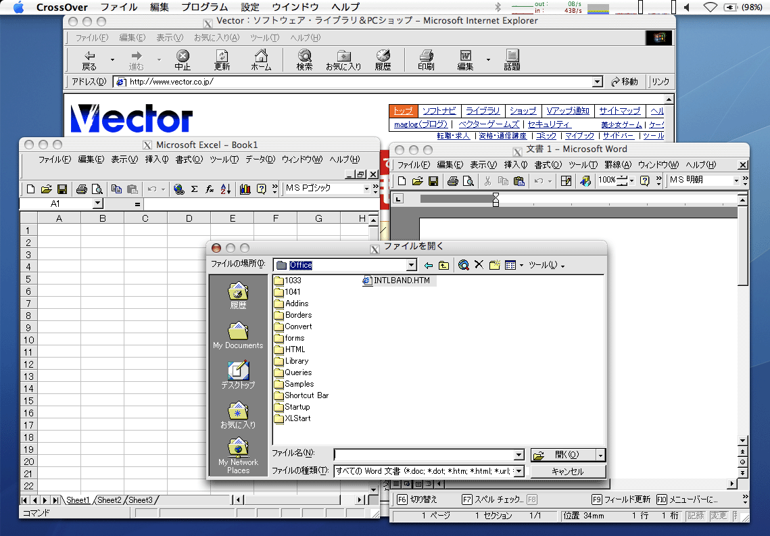Screen dimensions: 770x536
Task: Click IE 検索 (Search) button
Action: pos(304,60)
